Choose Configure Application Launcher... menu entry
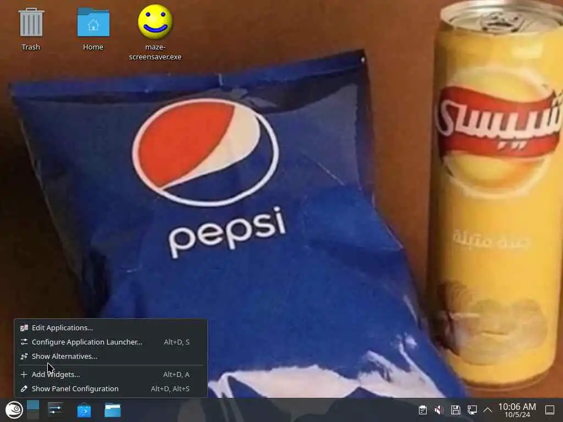The width and height of the screenshot is (563, 422). point(111,342)
